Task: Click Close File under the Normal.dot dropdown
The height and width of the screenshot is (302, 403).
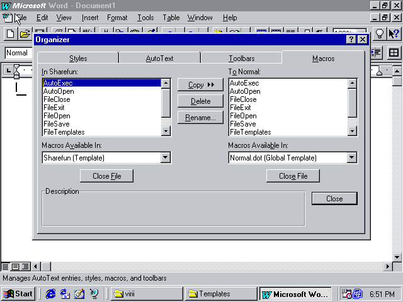Action: coord(293,176)
